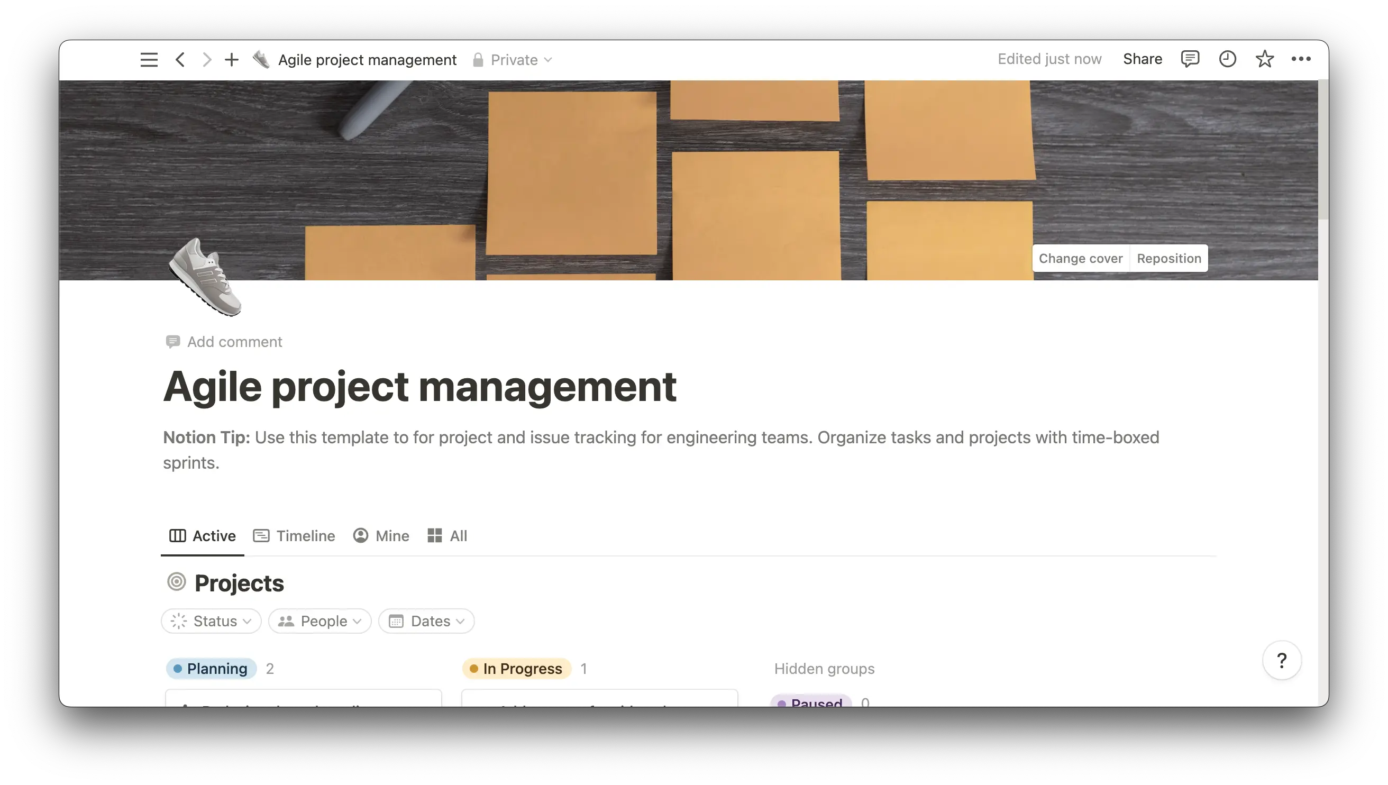Favorite the page using the star icon
The image size is (1388, 785).
[1264, 59]
